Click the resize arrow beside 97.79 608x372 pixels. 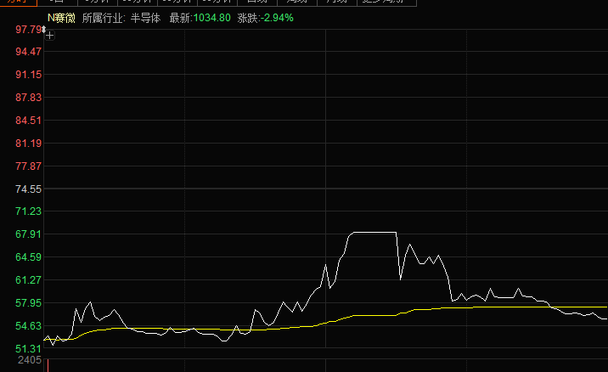tap(42, 30)
